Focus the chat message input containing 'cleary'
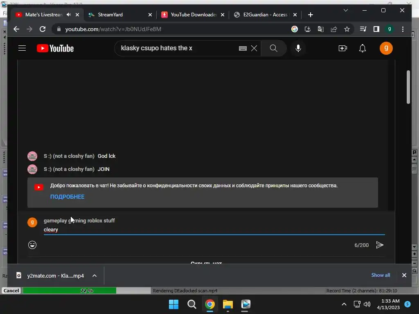 tap(214, 230)
